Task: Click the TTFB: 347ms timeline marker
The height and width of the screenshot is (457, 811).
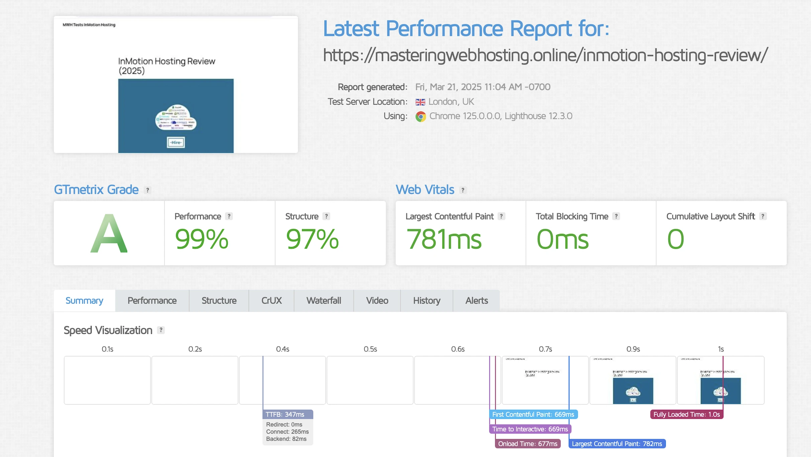Action: pos(287,415)
